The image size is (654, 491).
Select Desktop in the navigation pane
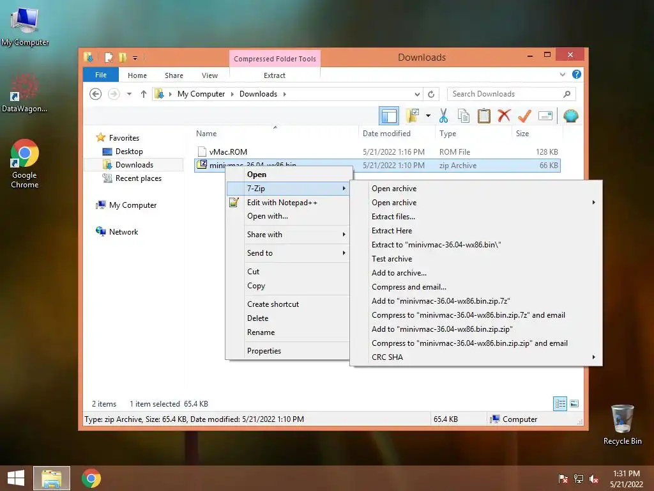click(129, 151)
